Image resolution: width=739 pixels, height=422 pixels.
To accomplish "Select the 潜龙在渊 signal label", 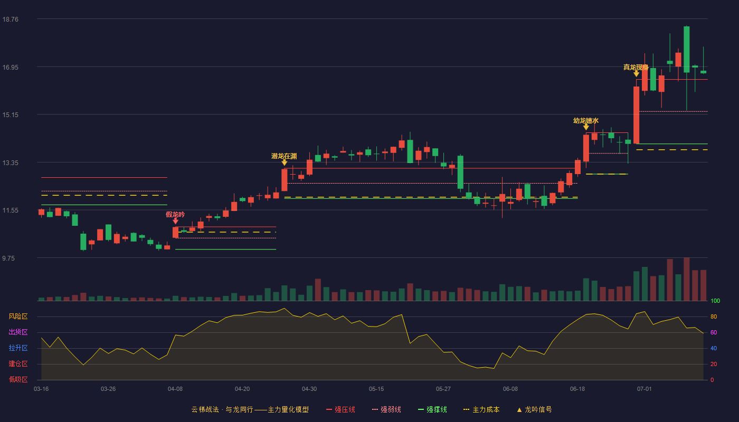I will pos(284,156).
